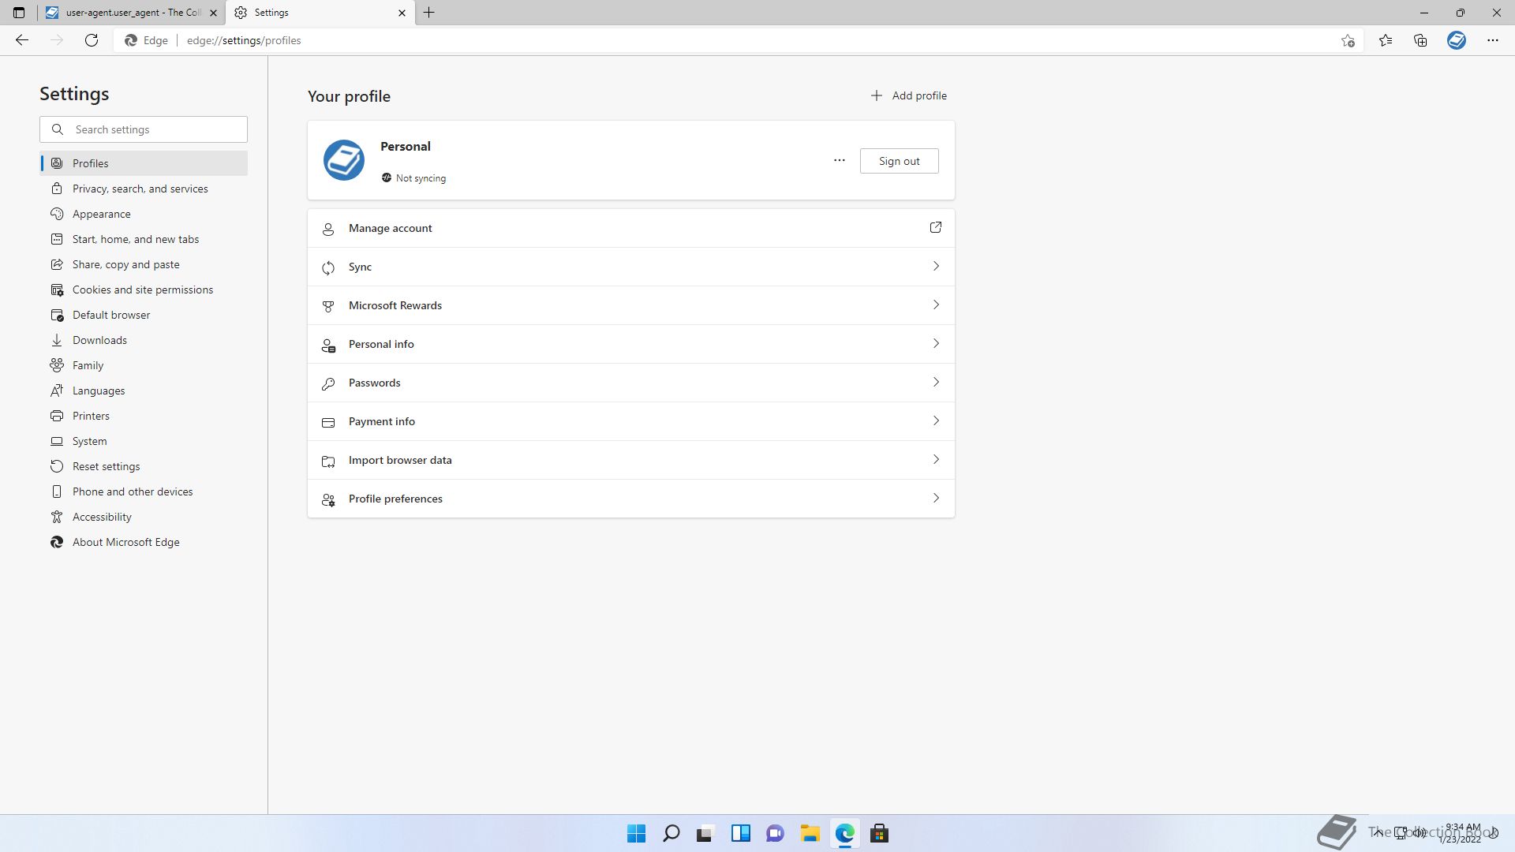Go to Appearance settings
This screenshot has width=1515, height=852.
pos(144,214)
